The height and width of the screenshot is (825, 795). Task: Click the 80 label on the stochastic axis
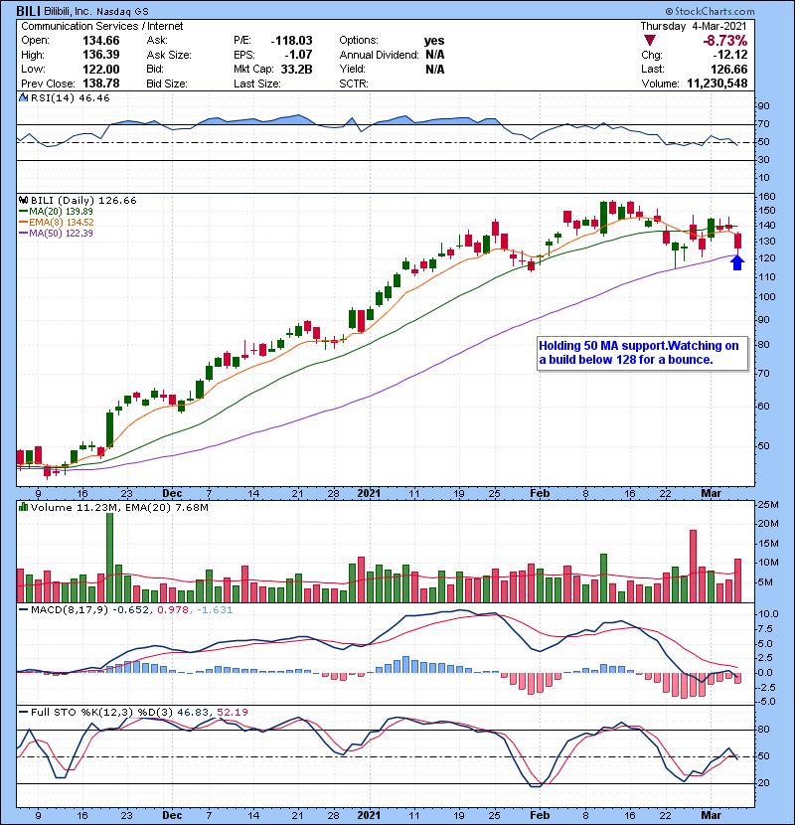pyautogui.click(x=763, y=730)
